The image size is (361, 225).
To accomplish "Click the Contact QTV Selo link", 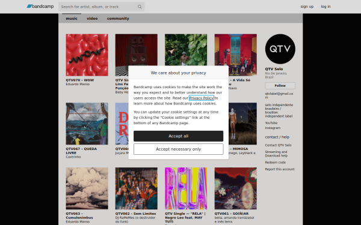I will [x=278, y=145].
